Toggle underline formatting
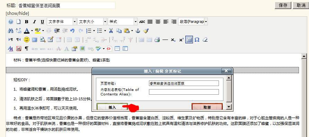 (x=42, y=22)
